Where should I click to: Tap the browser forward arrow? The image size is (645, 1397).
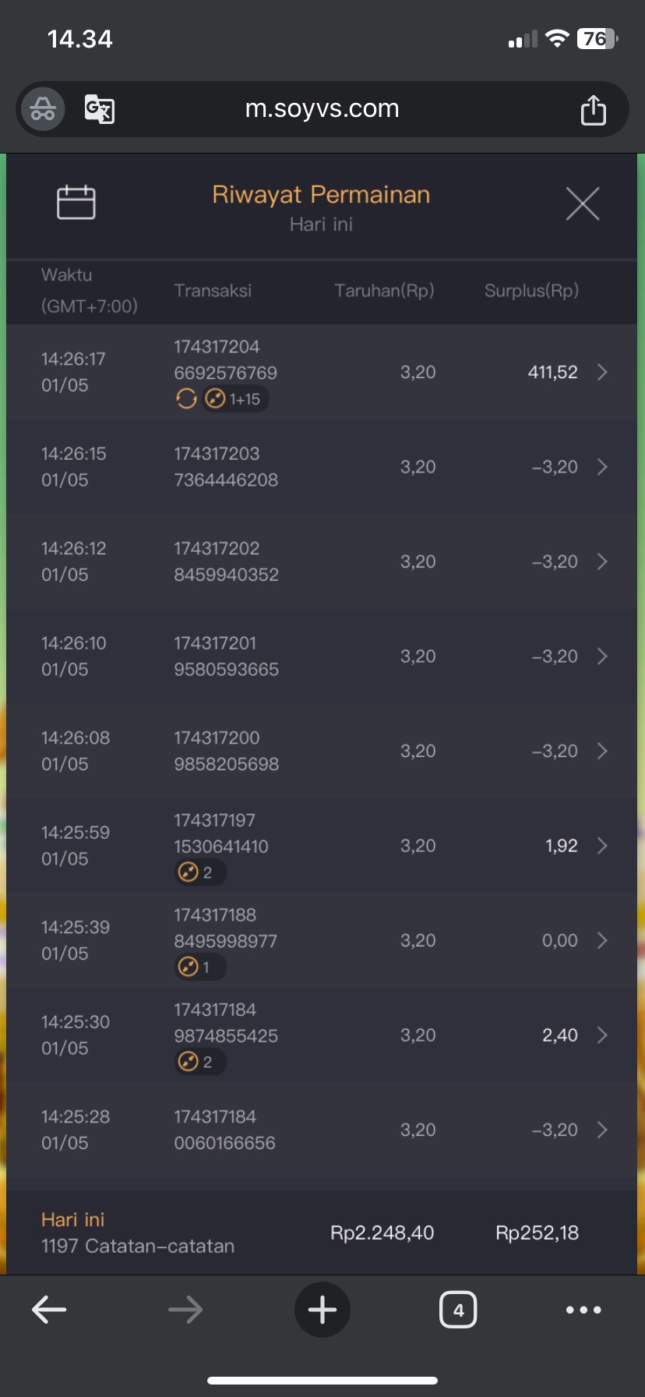tap(185, 1310)
